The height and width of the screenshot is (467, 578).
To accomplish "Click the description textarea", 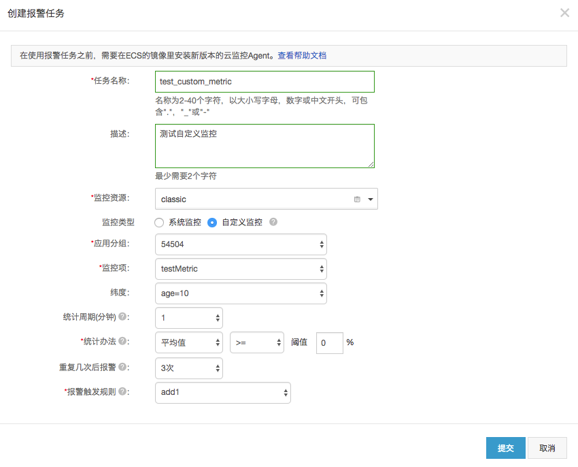I will (x=265, y=146).
